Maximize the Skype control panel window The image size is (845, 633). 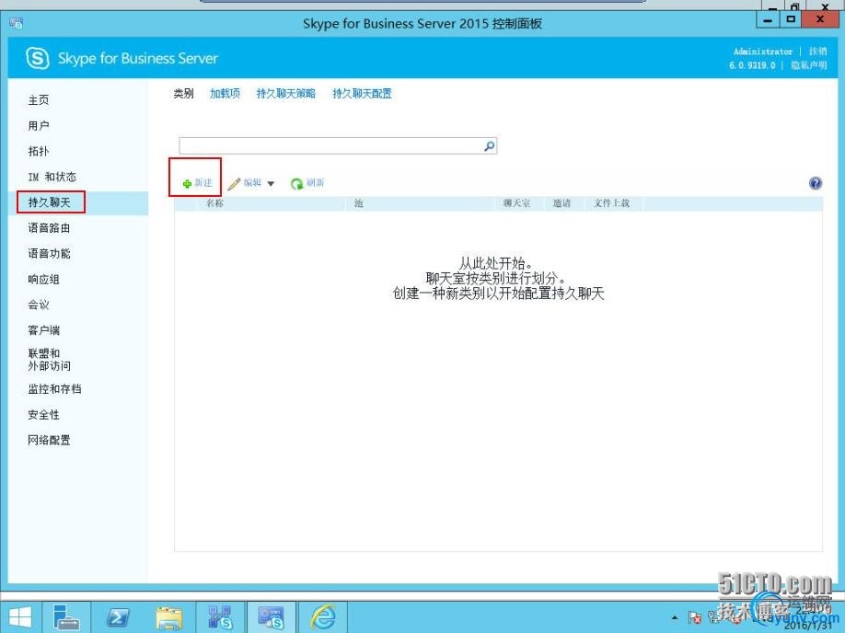click(x=791, y=20)
